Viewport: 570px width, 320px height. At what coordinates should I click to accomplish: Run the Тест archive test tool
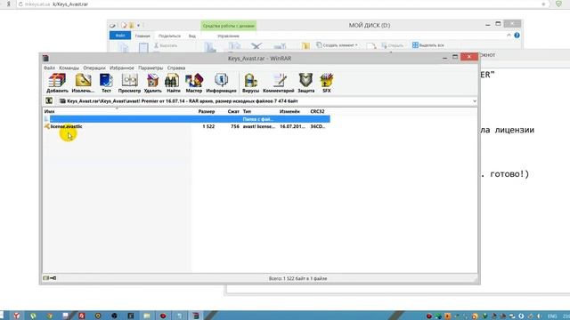(106, 83)
